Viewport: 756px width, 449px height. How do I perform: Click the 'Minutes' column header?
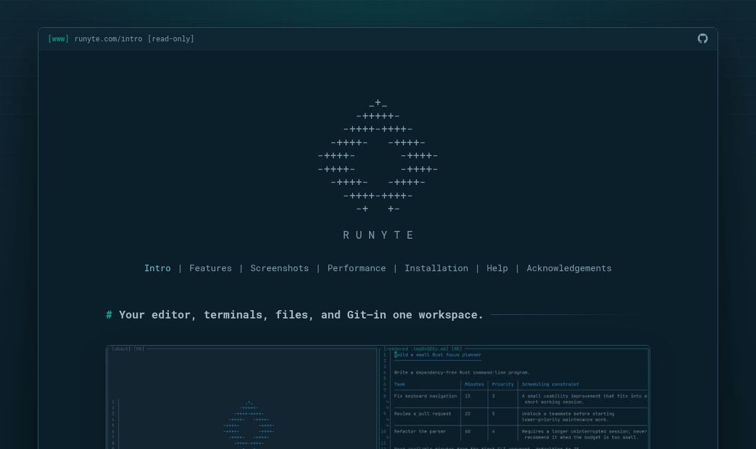474,384
